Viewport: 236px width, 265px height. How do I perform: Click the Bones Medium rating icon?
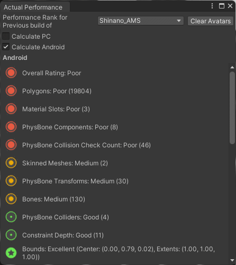click(x=11, y=199)
